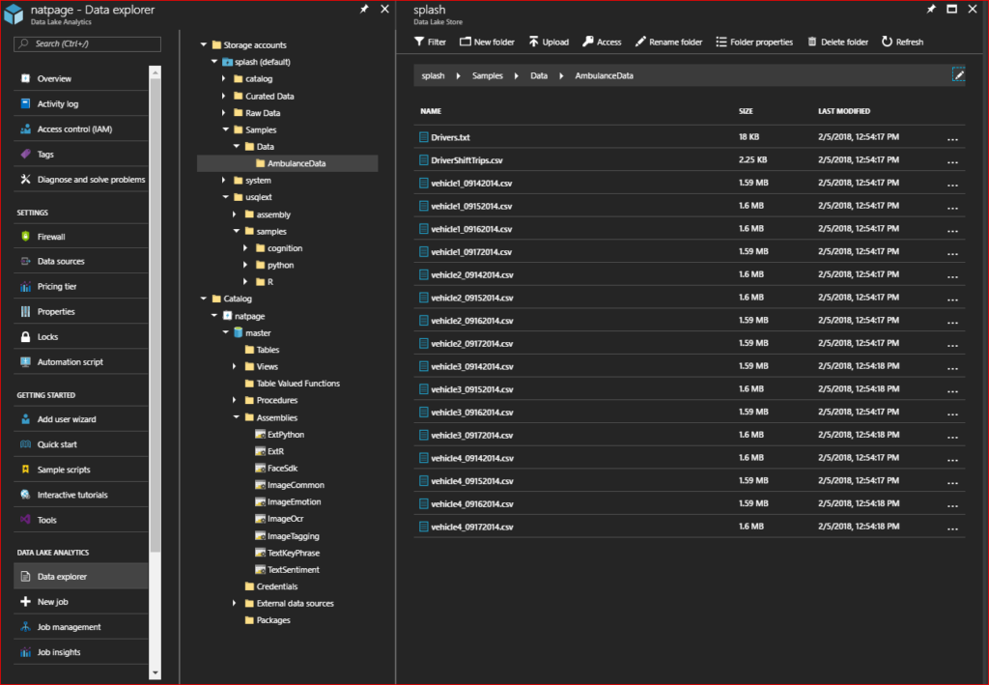This screenshot has width=989, height=685.
Task: Select Data explorer in sidebar
Action: click(81, 577)
